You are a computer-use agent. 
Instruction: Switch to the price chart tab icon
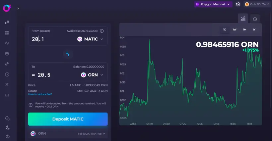tap(243, 19)
